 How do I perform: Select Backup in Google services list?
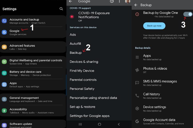99,53
